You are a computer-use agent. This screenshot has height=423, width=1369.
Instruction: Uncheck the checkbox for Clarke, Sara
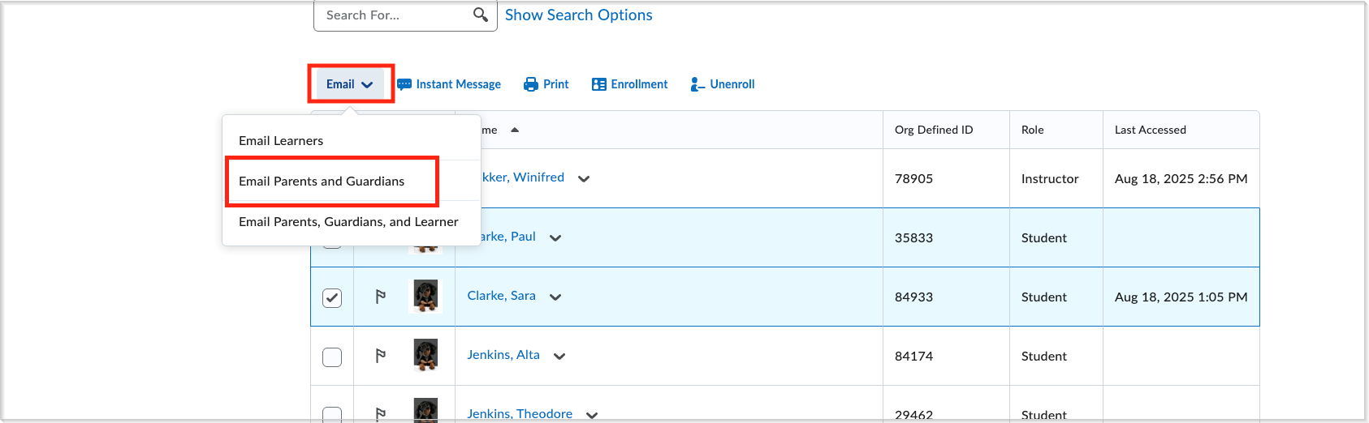tap(332, 297)
